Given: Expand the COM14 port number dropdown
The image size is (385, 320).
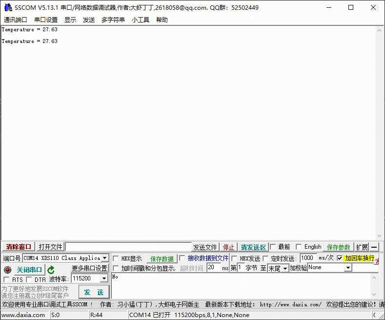Looking at the screenshot, I should point(105,258).
